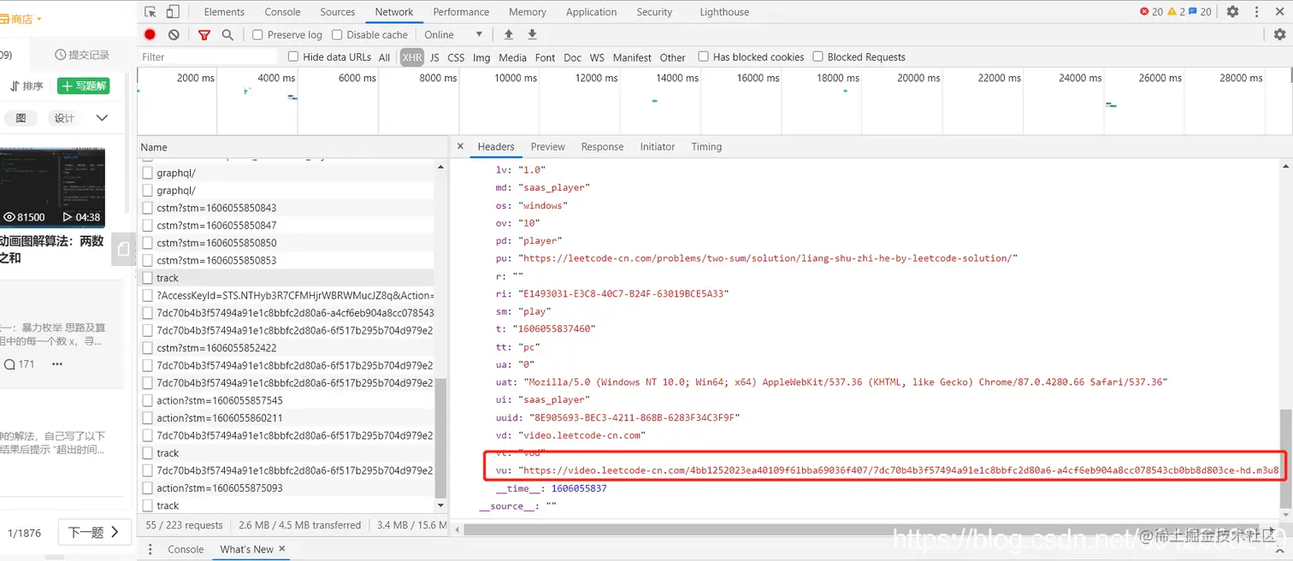Tick the checkbox next to first graphql/ request
Viewport: 1293px width, 561px height.
147,173
